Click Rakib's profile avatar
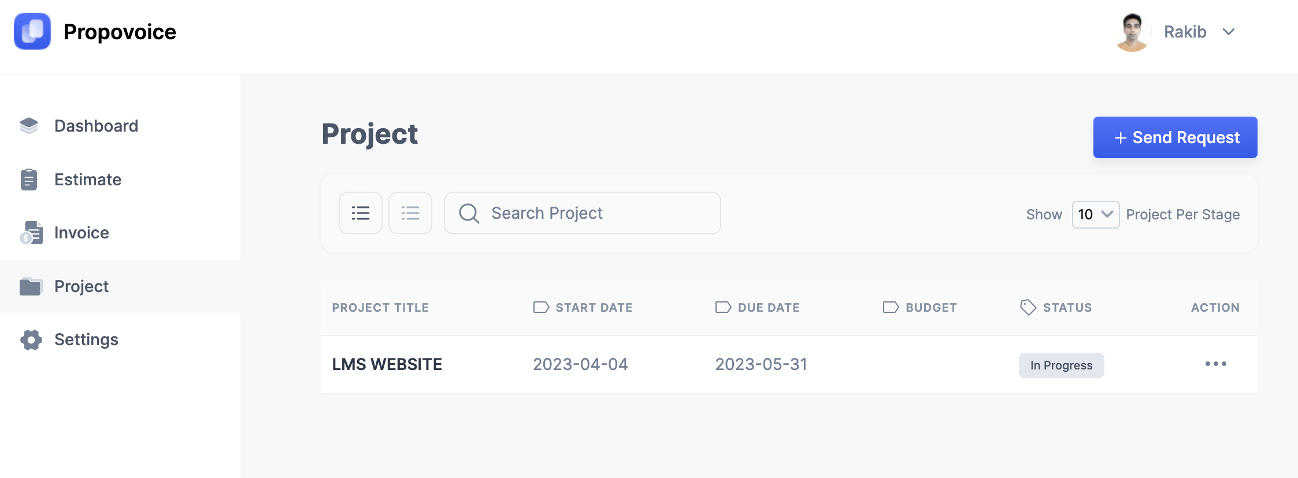1298x478 pixels. click(x=1132, y=32)
